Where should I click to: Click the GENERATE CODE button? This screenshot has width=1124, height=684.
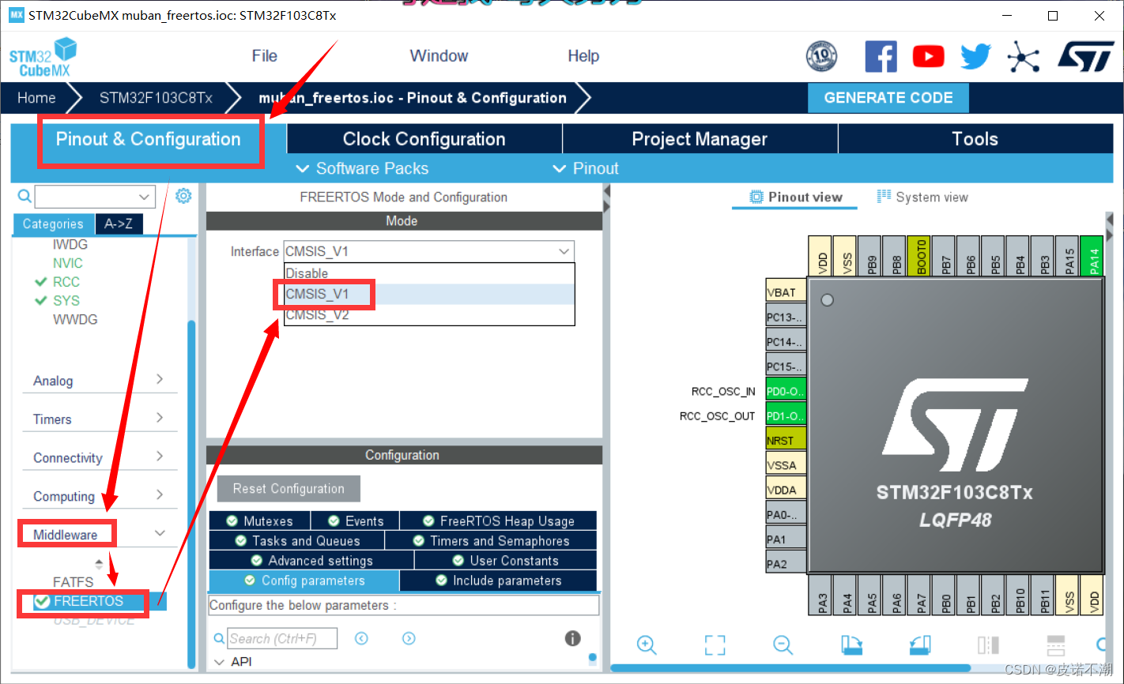[x=888, y=98]
